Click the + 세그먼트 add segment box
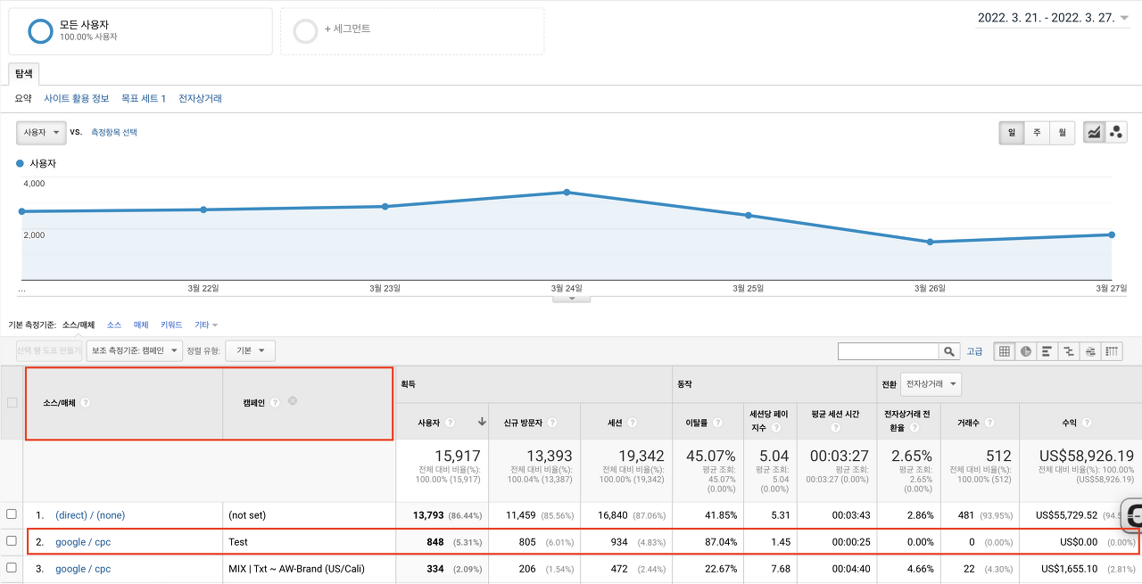 (x=412, y=31)
